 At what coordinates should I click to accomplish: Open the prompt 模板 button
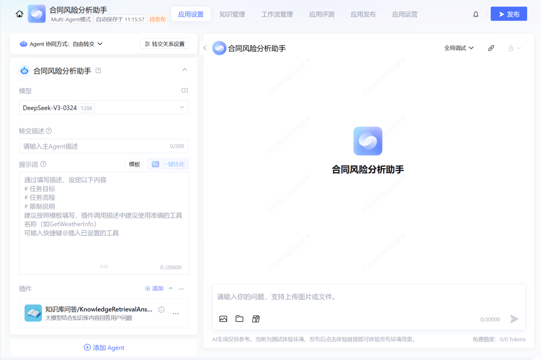135,164
